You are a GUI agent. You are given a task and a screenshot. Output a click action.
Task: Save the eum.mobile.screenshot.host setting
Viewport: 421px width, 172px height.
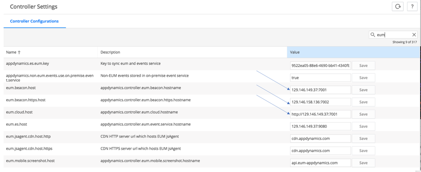coord(363,163)
